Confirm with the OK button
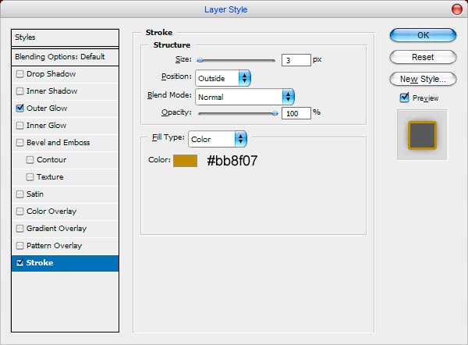Viewport: 468px width, 345px height. coord(423,35)
